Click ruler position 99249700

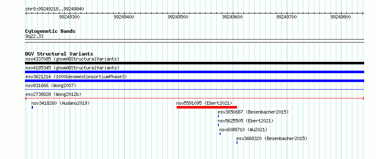[286, 17]
